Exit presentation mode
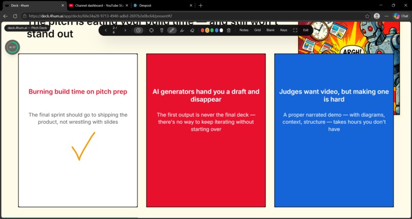The image size is (412, 219). pyautogui.click(x=306, y=30)
